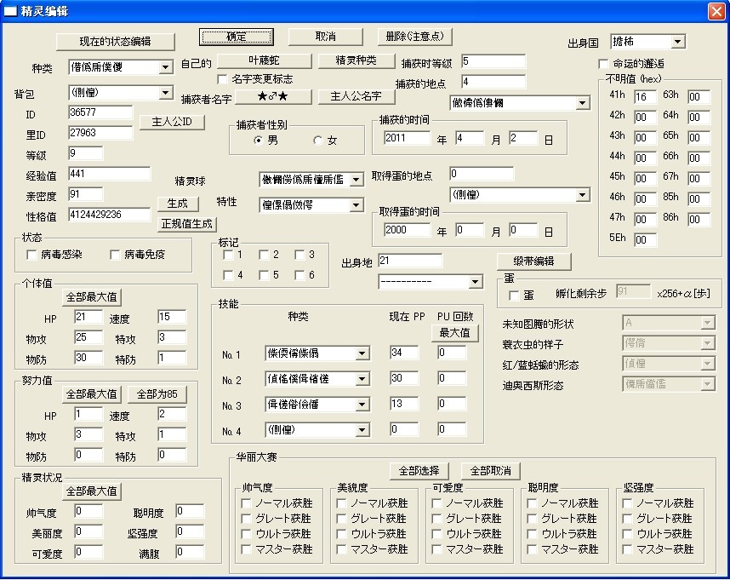This screenshot has width=730, height=580.
Task: Select 女 capturer gender radio button
Action: pyautogui.click(x=318, y=141)
